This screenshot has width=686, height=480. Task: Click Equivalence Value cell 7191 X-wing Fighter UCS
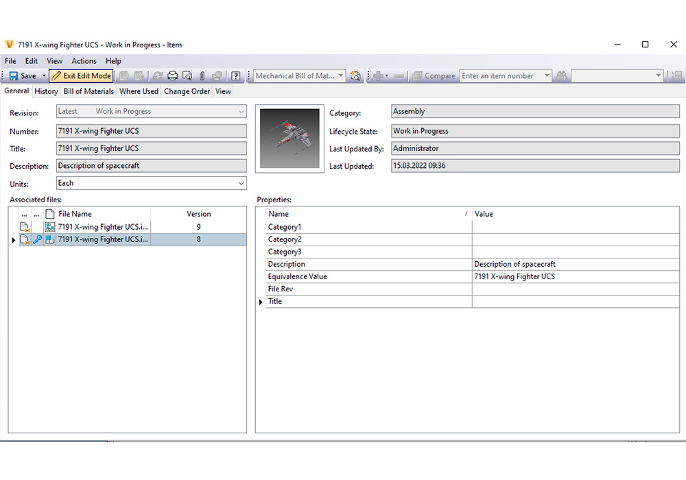click(576, 277)
